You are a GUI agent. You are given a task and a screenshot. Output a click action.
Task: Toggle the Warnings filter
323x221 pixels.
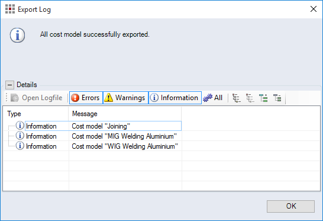[125, 98]
